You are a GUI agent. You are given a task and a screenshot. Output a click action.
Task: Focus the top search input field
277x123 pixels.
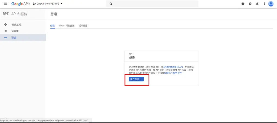tap(152, 4)
